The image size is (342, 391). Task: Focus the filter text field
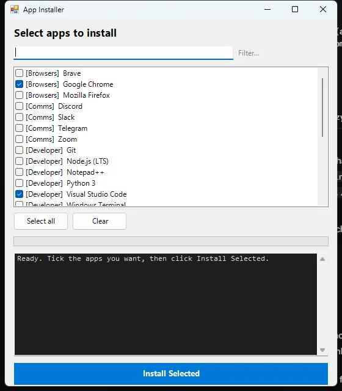tap(123, 53)
